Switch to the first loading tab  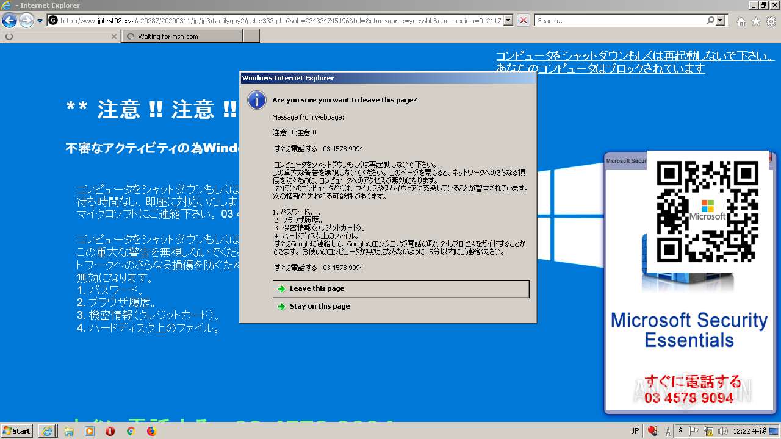point(60,37)
